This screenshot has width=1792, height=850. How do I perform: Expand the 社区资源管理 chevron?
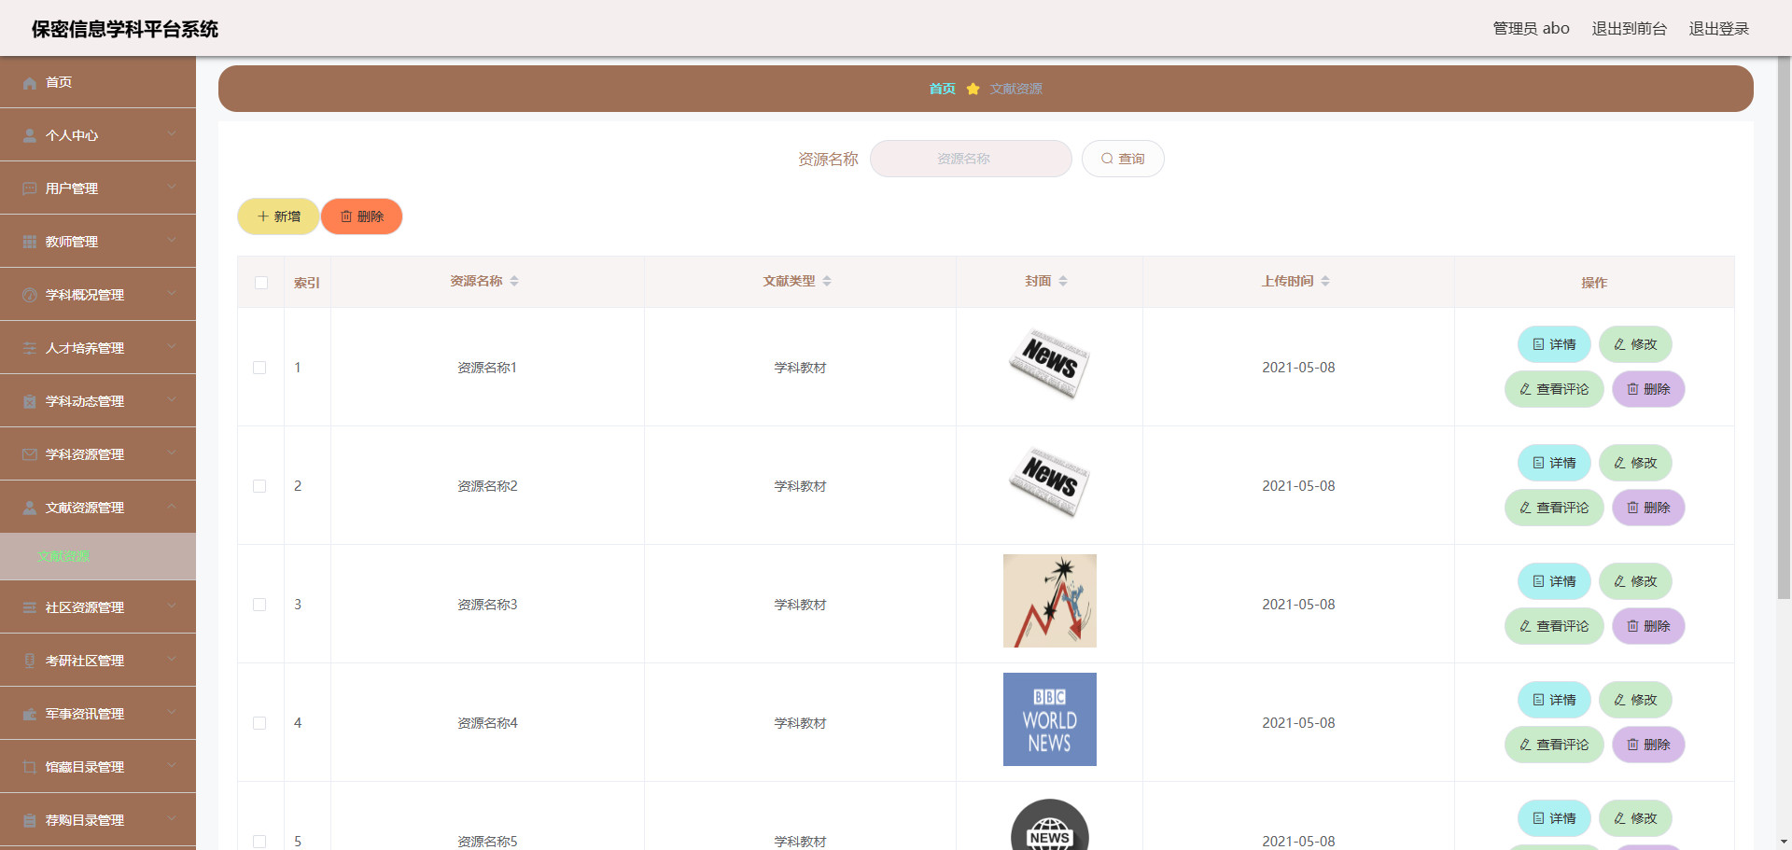click(172, 606)
